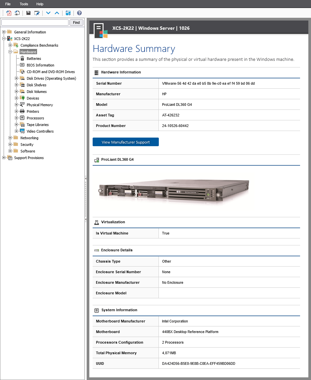This screenshot has width=311, height=380.
Task: Click the Processors chip icon
Action: (22, 118)
